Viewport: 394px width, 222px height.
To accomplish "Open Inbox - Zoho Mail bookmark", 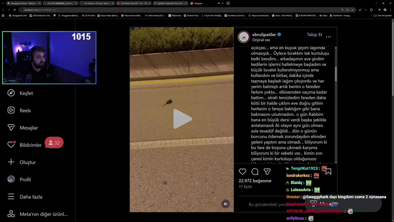I will click(x=282, y=15).
